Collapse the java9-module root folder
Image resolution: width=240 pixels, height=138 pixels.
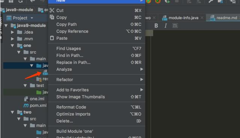coord(6,25)
